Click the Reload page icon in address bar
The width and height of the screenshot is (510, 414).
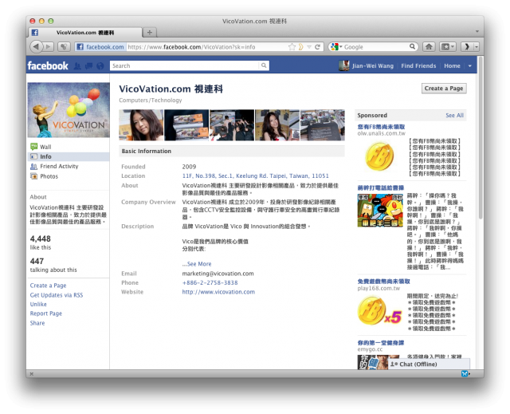(317, 47)
